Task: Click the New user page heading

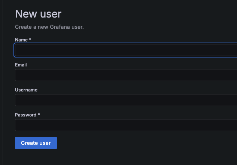Action: pyautogui.click(x=38, y=14)
